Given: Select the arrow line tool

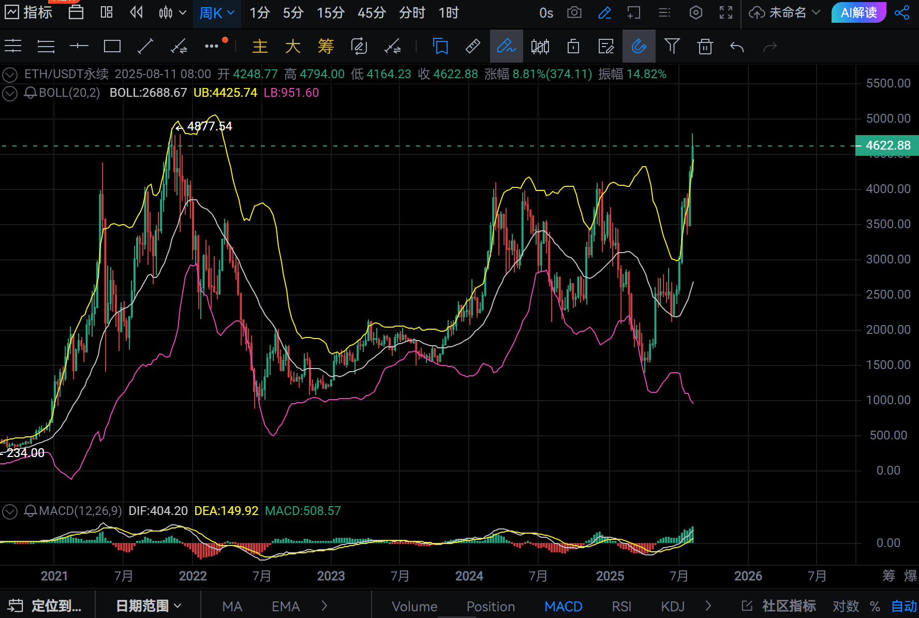Looking at the screenshot, I should pyautogui.click(x=179, y=47).
